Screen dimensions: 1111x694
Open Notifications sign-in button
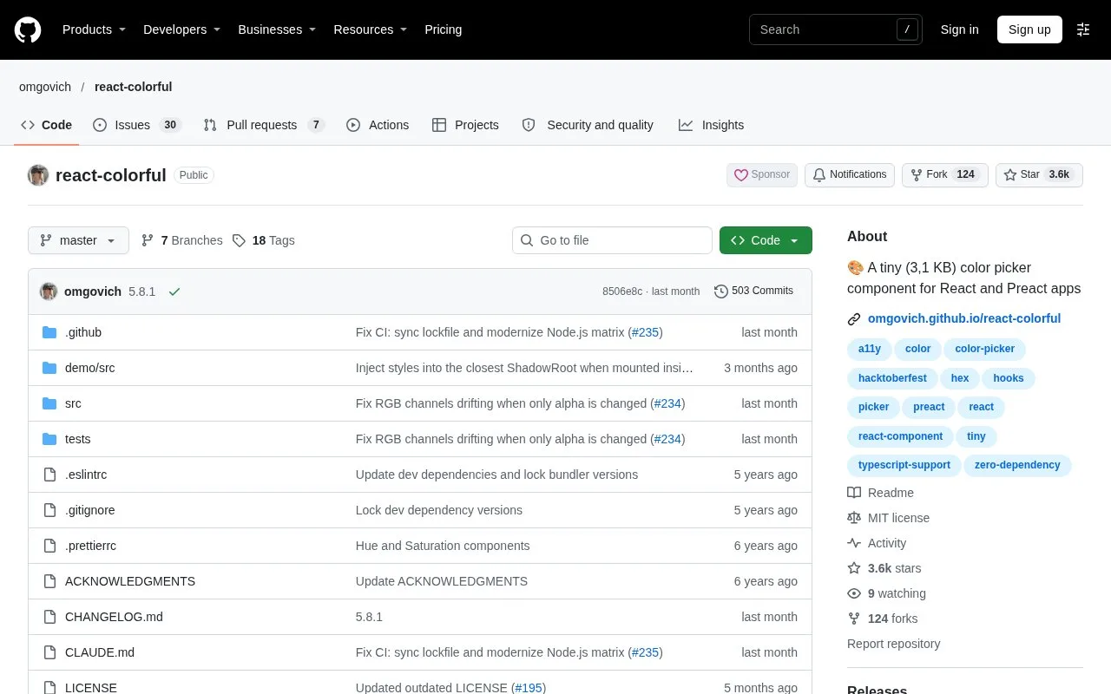(849, 174)
